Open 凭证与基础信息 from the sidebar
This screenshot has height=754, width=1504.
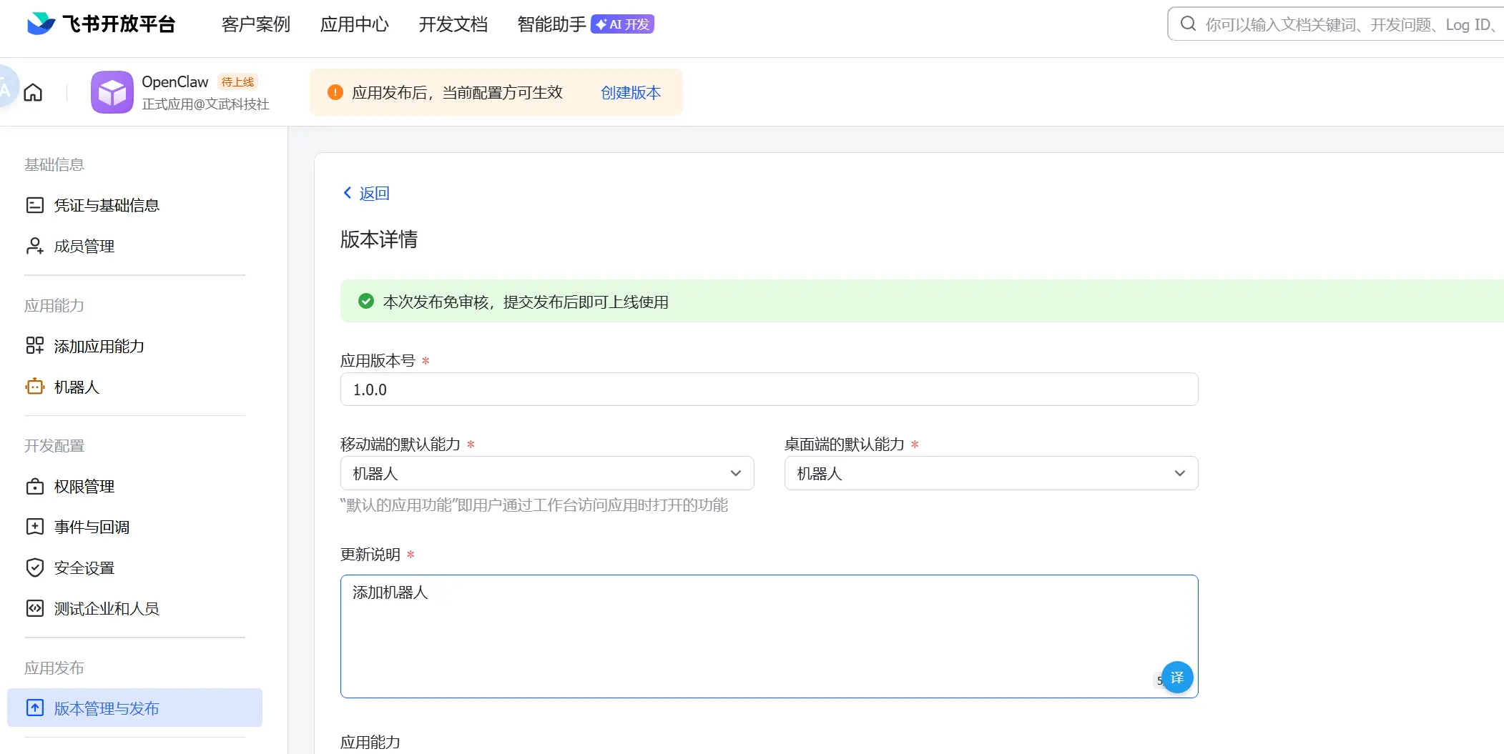106,206
